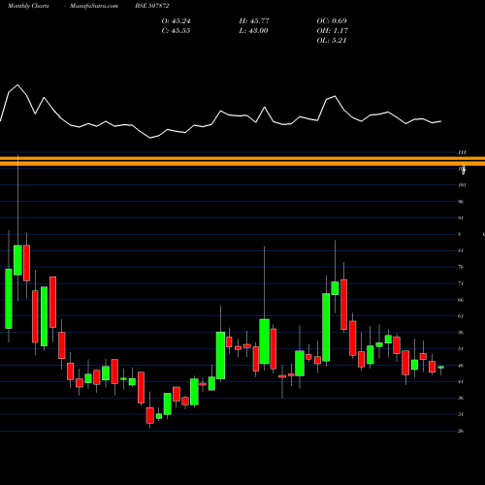The image size is (485, 485).
Task: Click the 91 price axis label
Action: 461,218
